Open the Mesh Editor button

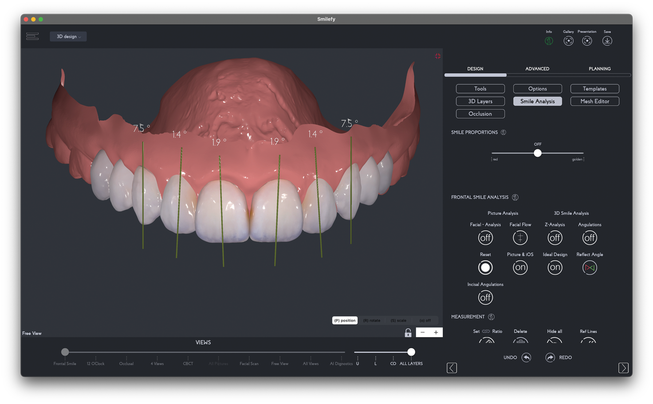pyautogui.click(x=594, y=101)
